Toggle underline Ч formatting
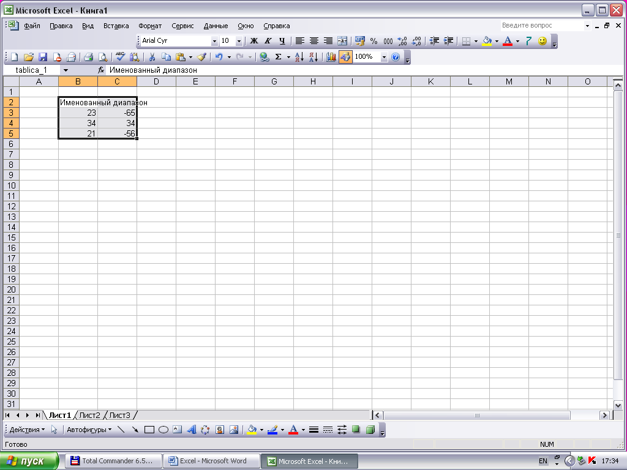 point(282,41)
